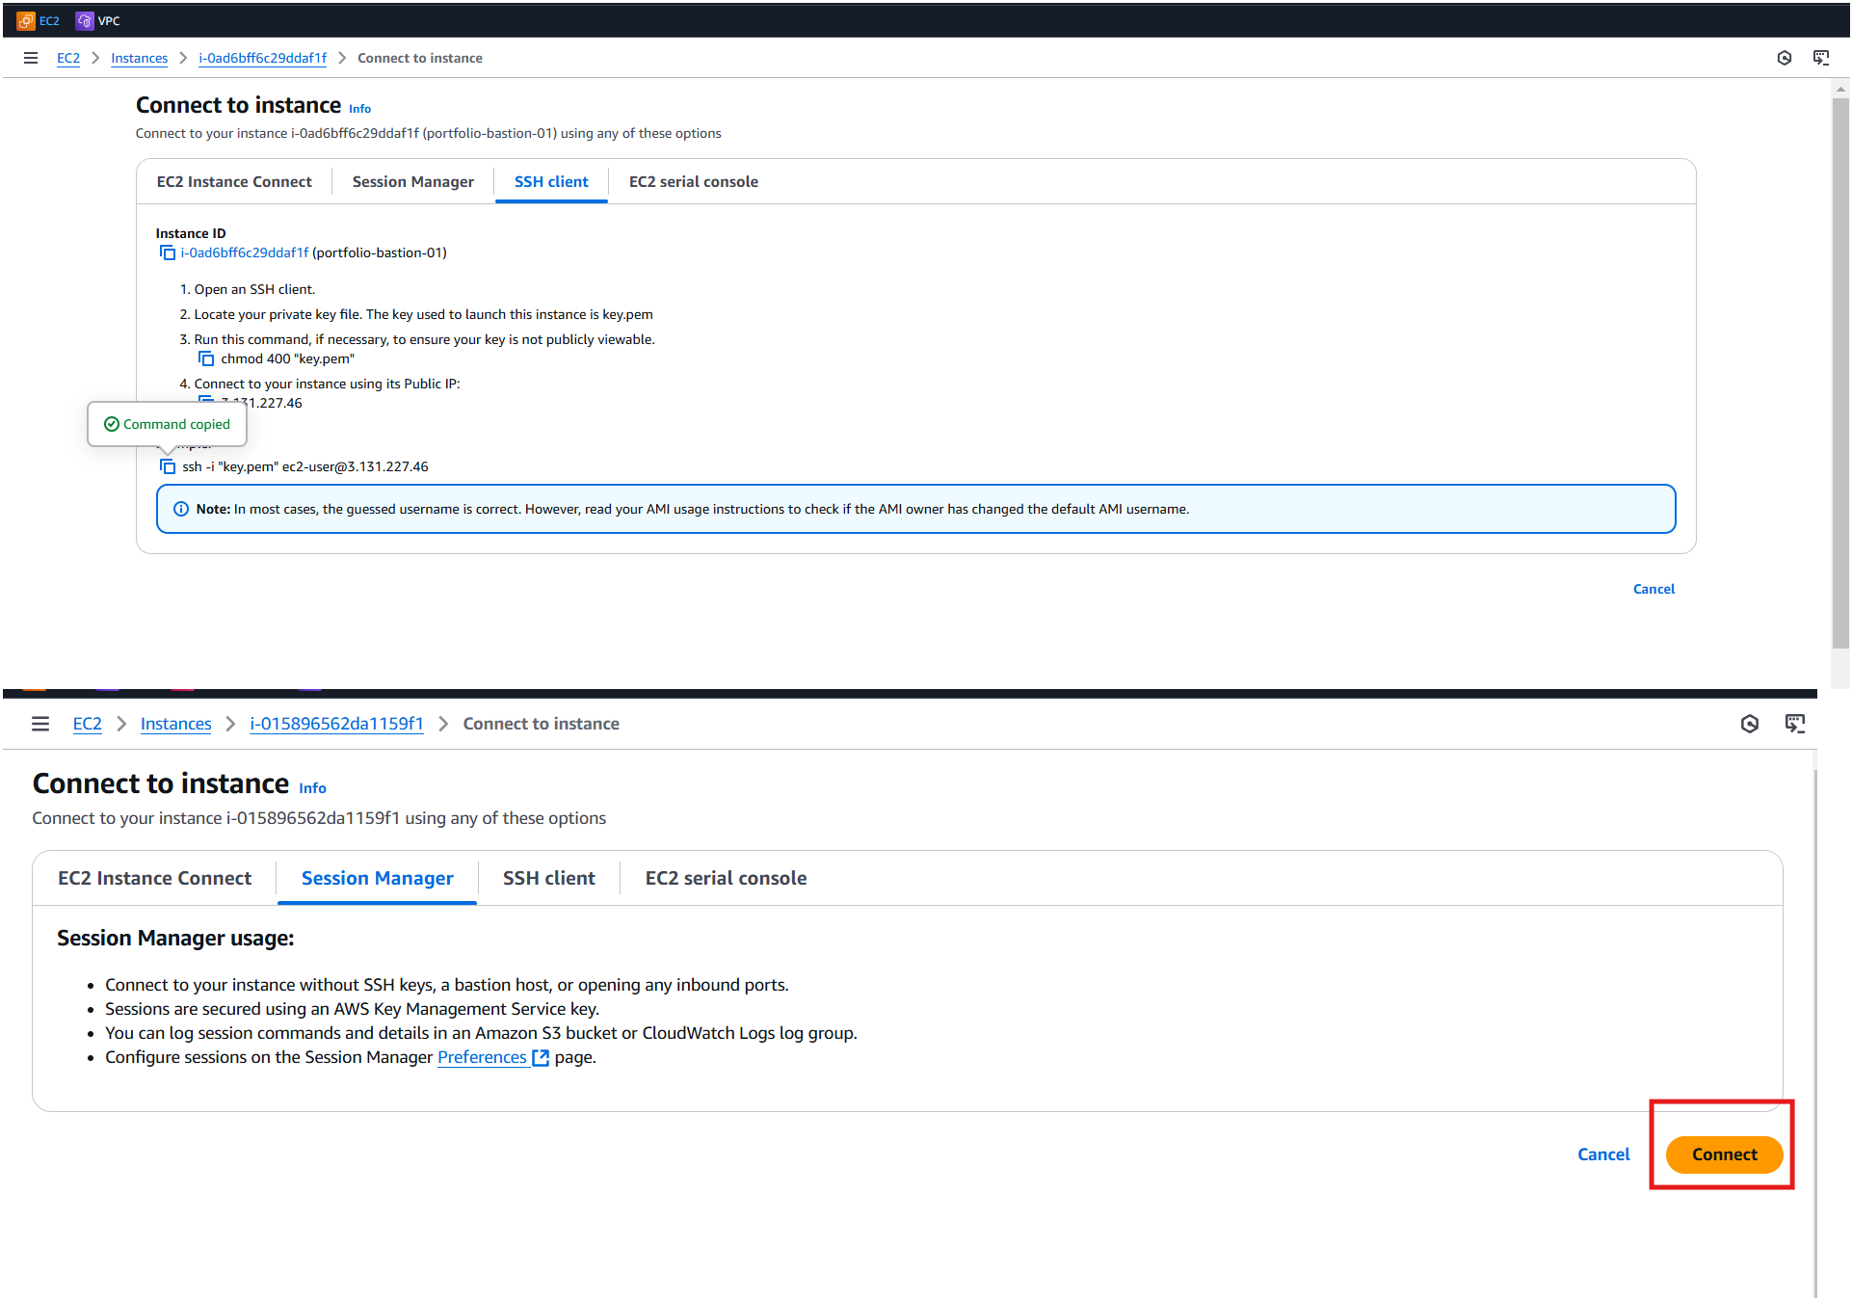The height and width of the screenshot is (1300, 1852).
Task: Click info icon in the Note box
Action: point(181,509)
